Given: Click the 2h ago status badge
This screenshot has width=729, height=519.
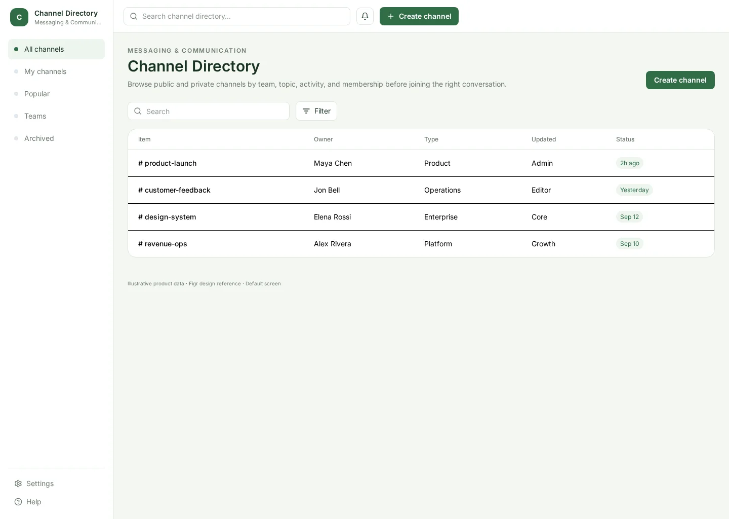Looking at the screenshot, I should [x=630, y=163].
